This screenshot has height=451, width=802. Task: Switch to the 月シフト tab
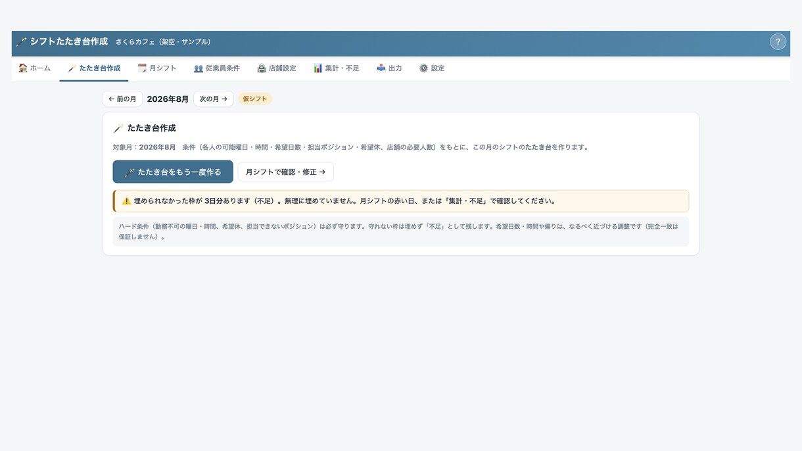[157, 68]
